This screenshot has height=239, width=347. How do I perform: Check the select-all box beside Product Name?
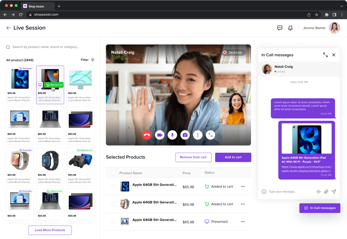coord(113,173)
